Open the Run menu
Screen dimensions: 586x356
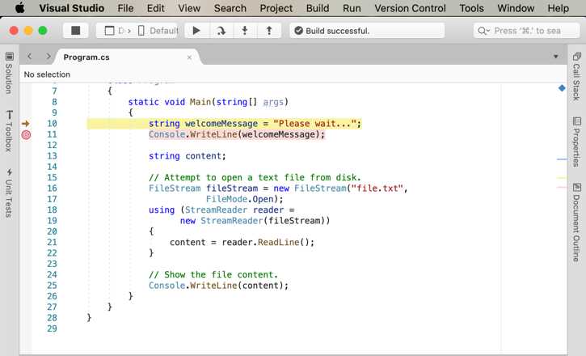point(352,8)
